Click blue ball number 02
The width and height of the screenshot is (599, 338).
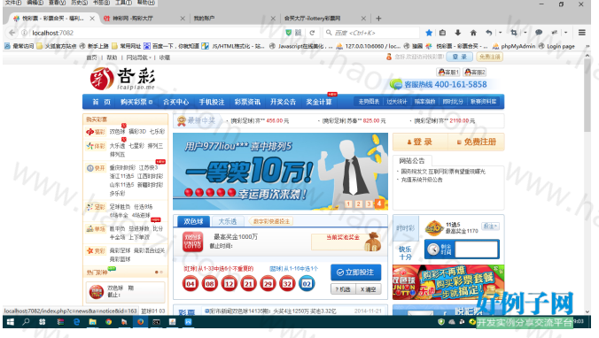click(x=307, y=284)
